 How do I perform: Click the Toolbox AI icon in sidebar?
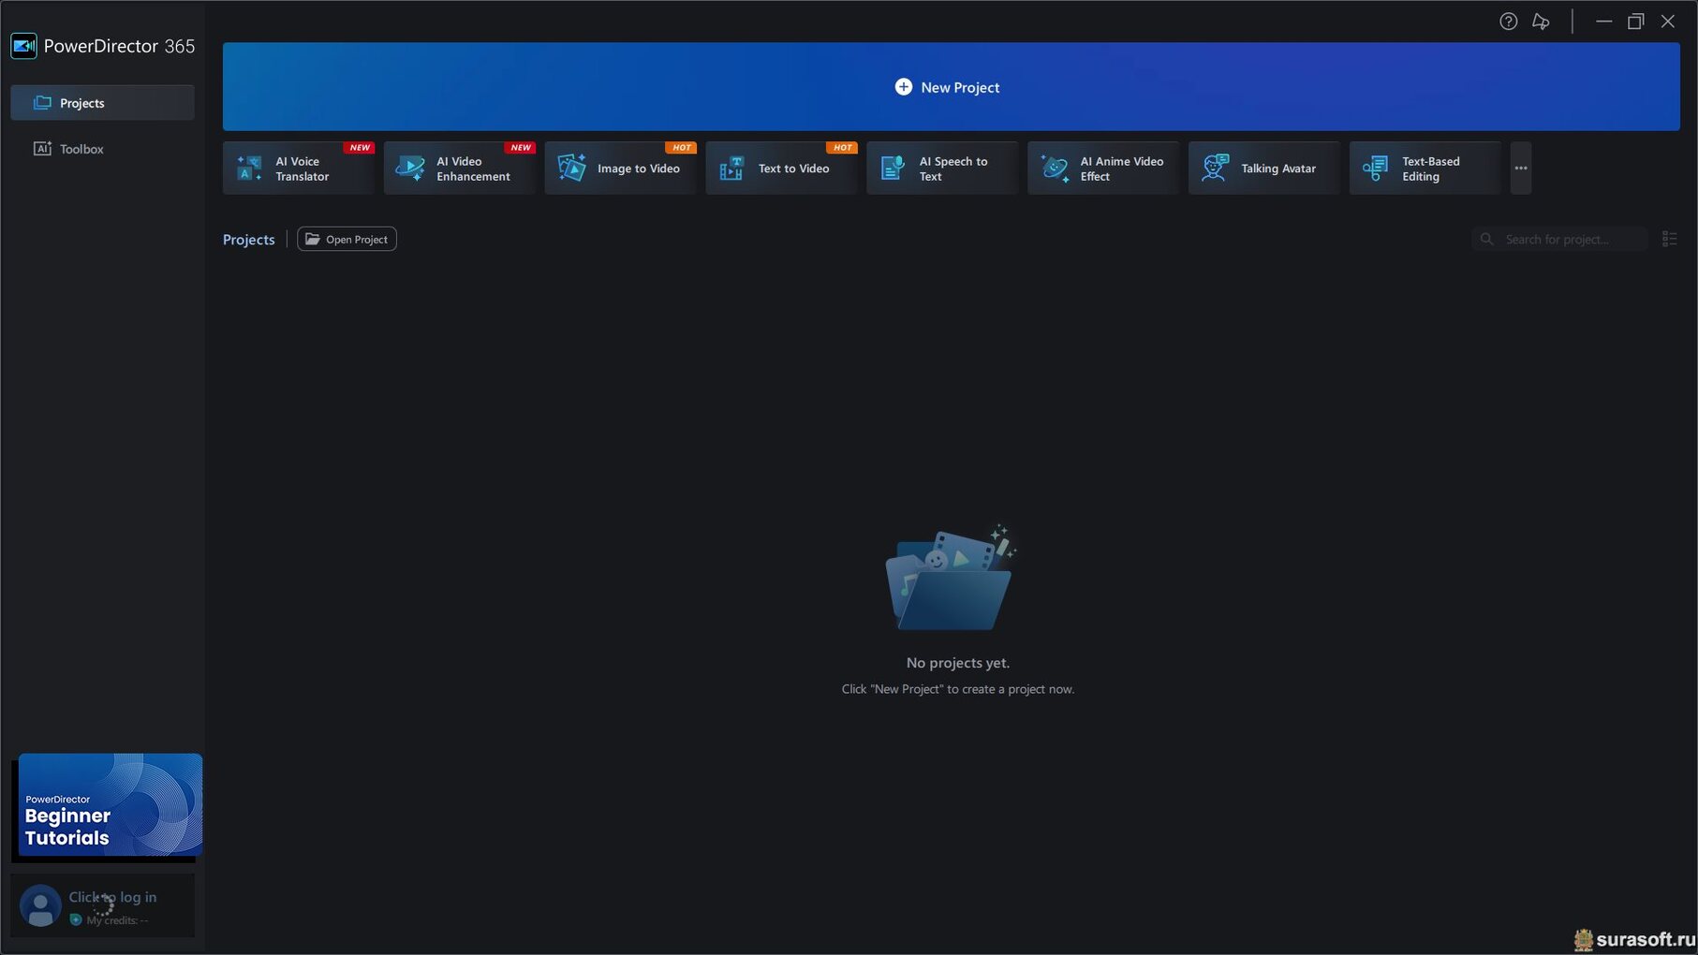click(43, 149)
